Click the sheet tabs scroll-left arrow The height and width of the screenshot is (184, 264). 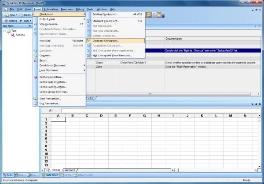pos(43,170)
